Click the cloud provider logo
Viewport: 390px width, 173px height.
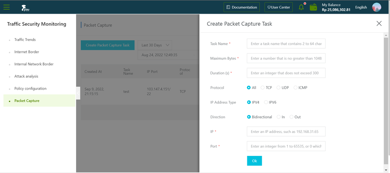(26, 9)
